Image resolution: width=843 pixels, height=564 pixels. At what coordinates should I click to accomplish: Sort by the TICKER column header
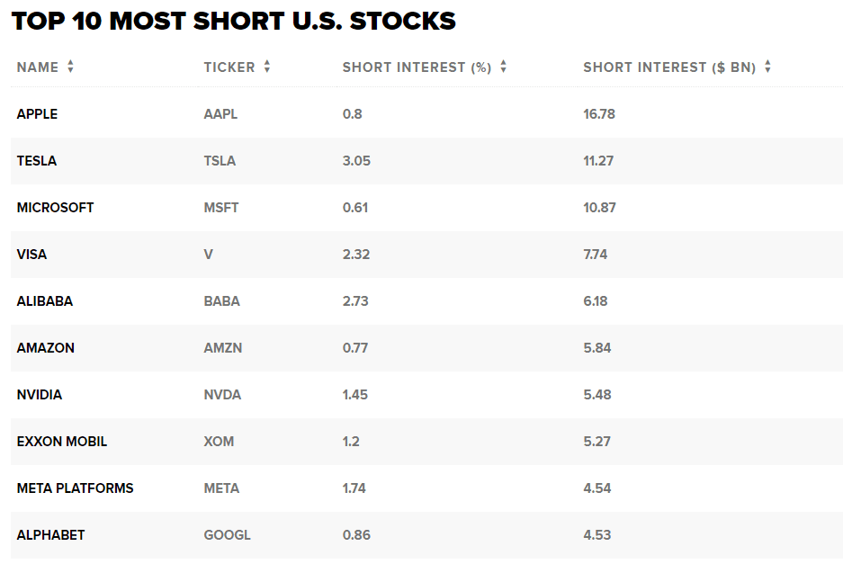pos(229,67)
